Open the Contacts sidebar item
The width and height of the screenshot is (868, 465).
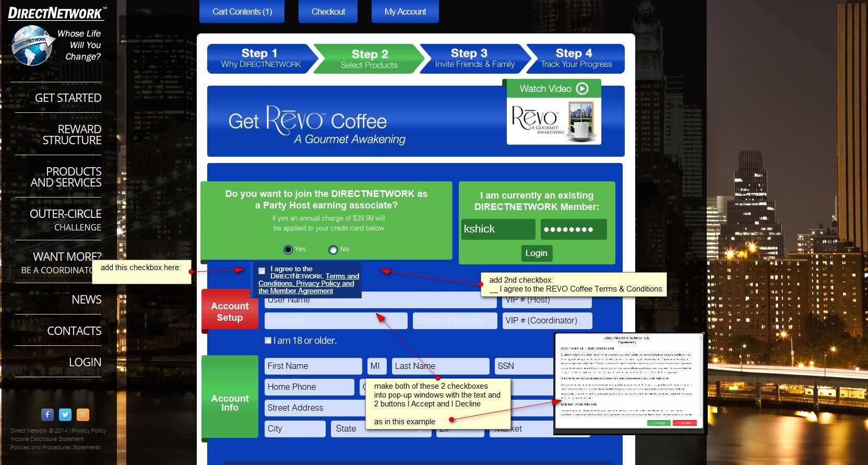[75, 331]
